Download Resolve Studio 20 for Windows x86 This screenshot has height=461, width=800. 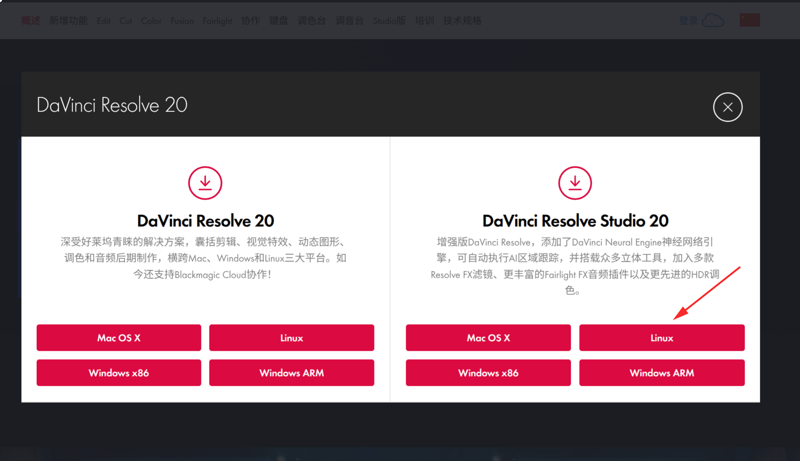pos(488,373)
